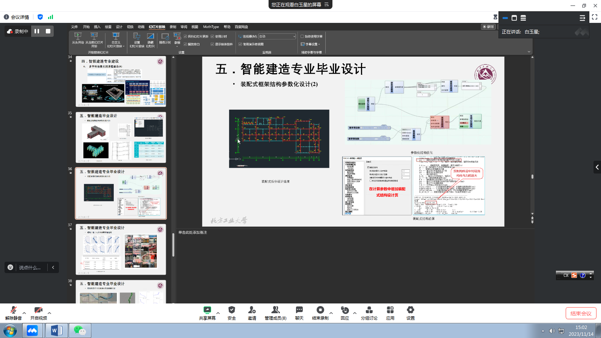Switch to the 插入 ribbon tab
The image size is (601, 338).
pyautogui.click(x=97, y=27)
